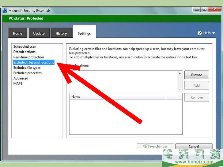Maximize the Security Essentials window
Image resolution: width=223 pixels, height=167 pixels.
[204, 10]
